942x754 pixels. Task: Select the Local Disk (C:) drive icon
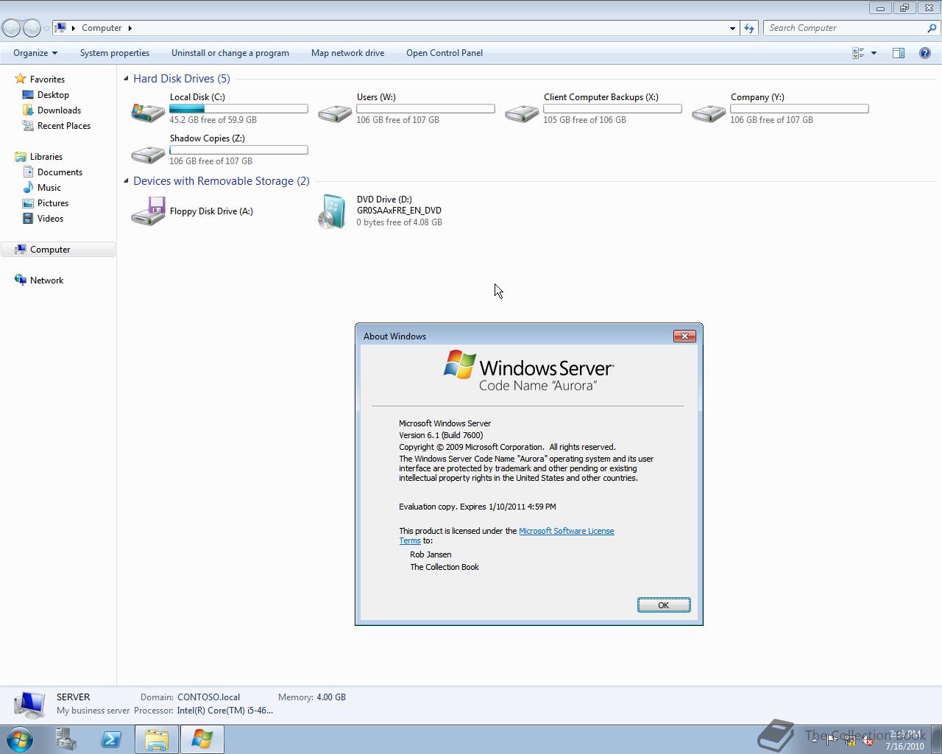pyautogui.click(x=148, y=112)
